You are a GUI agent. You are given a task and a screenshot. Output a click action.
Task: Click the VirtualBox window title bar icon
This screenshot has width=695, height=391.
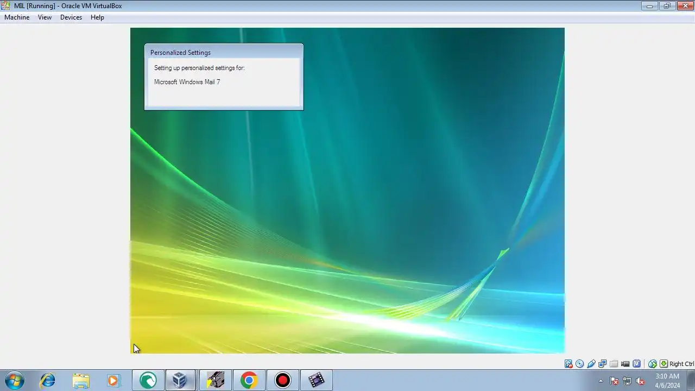point(6,5)
